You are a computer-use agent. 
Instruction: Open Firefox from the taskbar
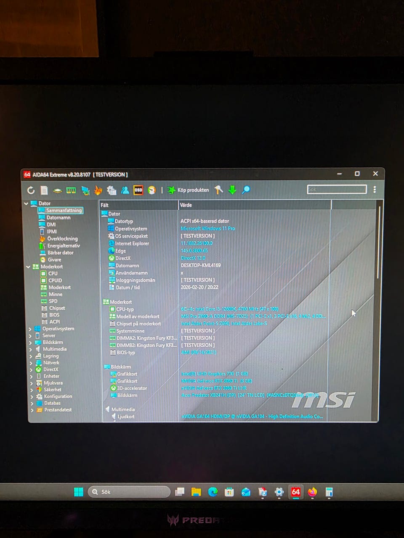312,492
